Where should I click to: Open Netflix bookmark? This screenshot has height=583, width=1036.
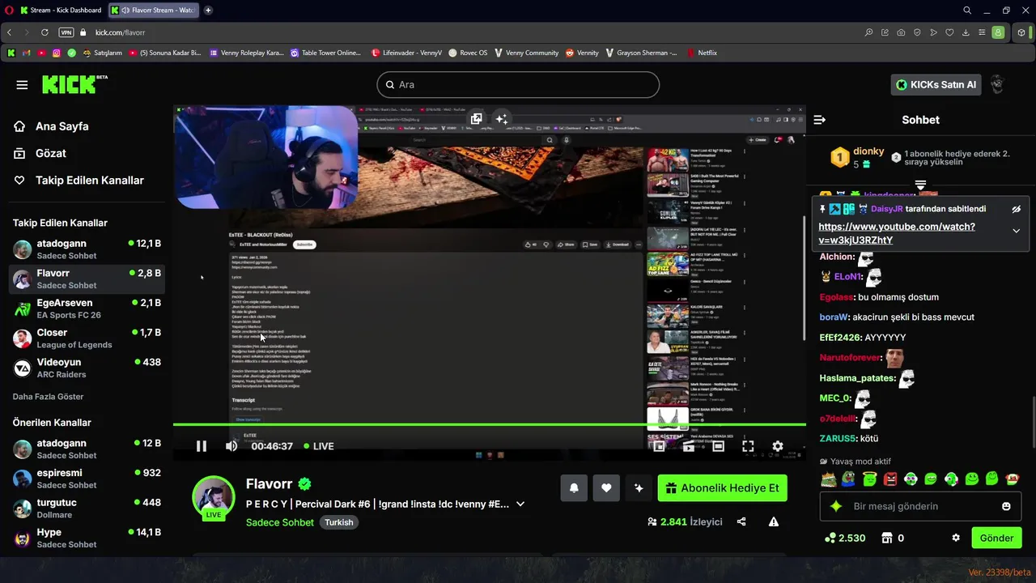pyautogui.click(x=701, y=53)
